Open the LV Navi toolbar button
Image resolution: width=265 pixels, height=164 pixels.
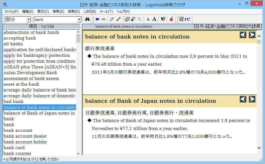pos(184,19)
